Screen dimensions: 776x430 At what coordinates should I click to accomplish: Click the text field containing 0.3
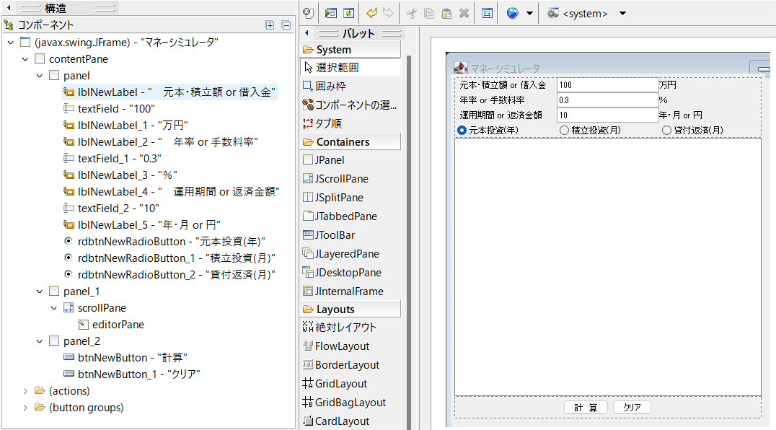click(x=608, y=100)
